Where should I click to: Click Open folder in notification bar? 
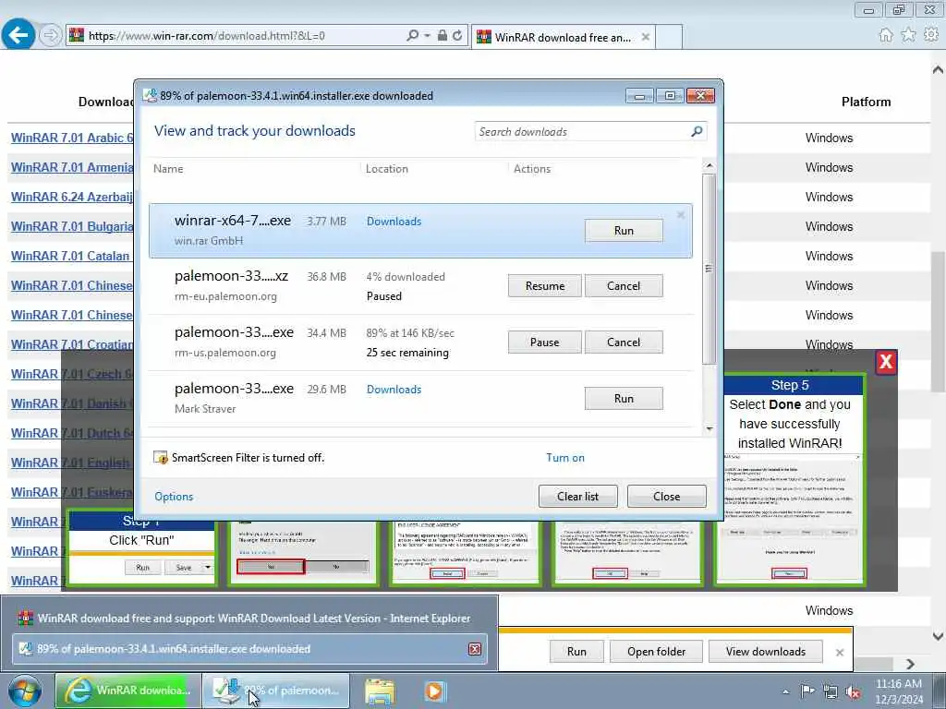coord(656,651)
